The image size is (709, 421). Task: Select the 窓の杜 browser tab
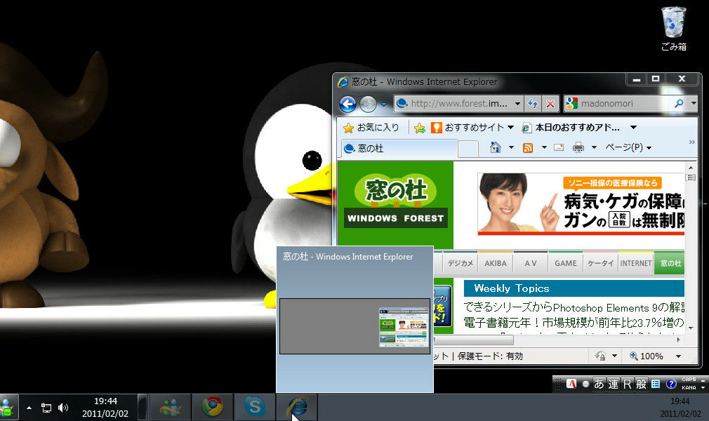399,148
